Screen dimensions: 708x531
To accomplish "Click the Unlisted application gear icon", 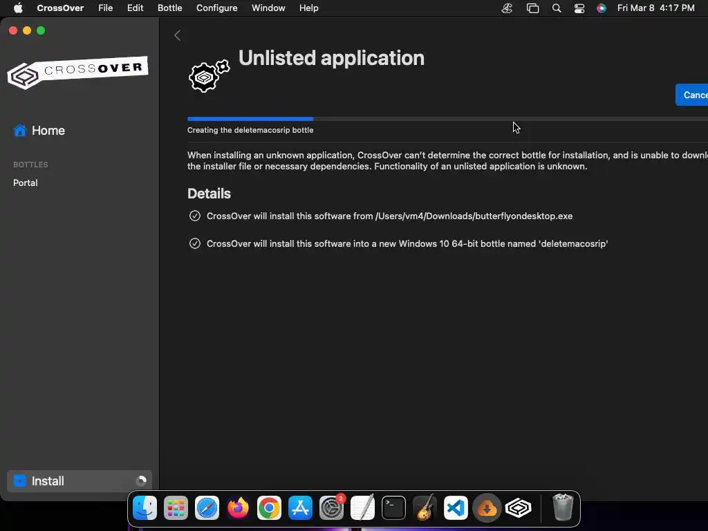I will 209,76.
